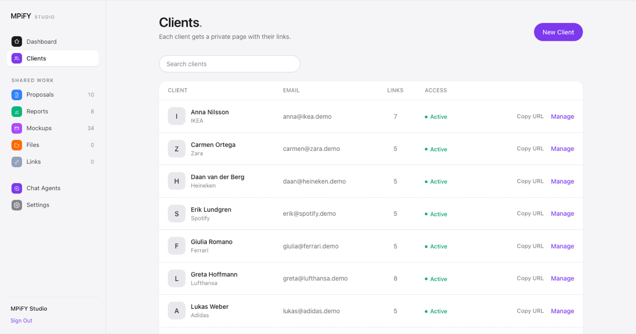Click the Adidas avatar letter A
The height and width of the screenshot is (334, 636).
(176, 311)
